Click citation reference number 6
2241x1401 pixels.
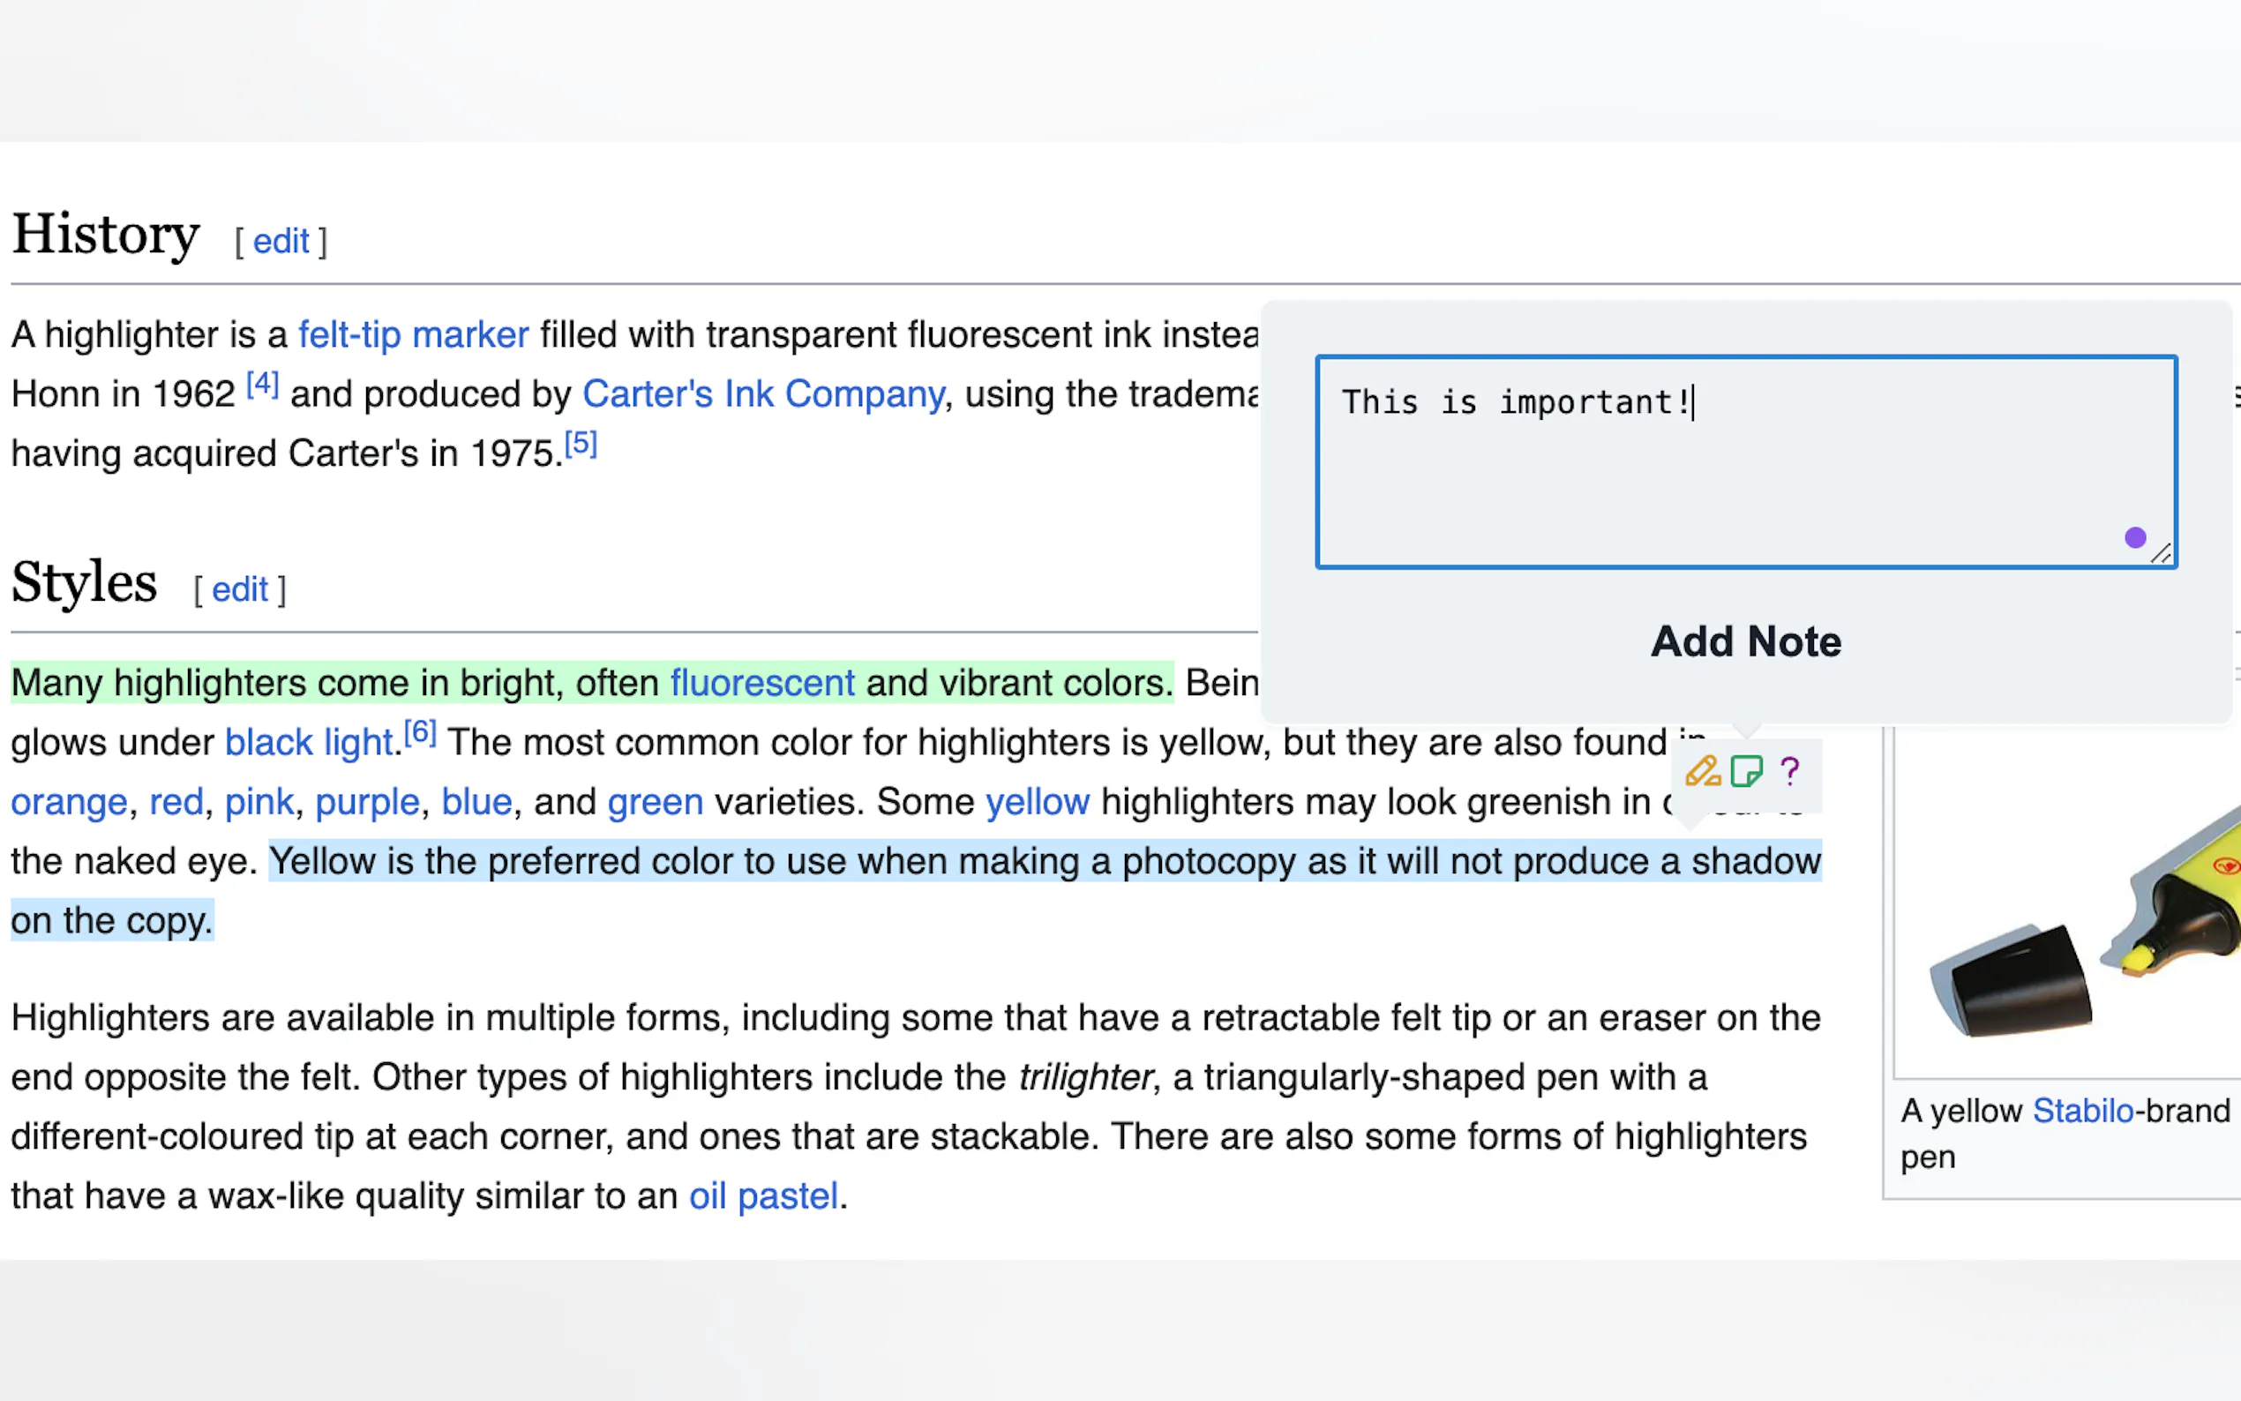click(420, 733)
